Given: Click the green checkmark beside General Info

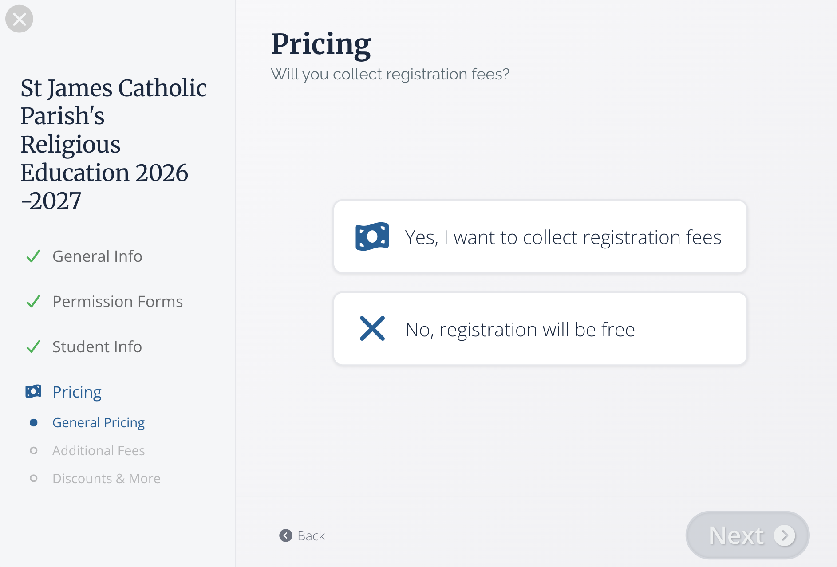Looking at the screenshot, I should coord(33,256).
